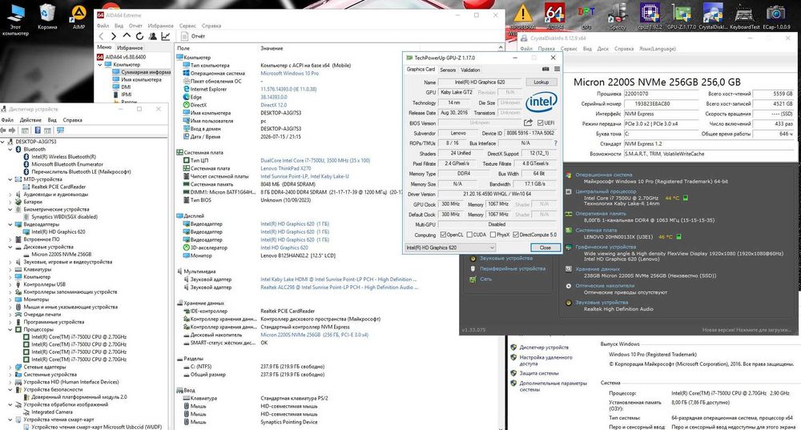Toggle the UEFI checkbox in GPU-Z
Screen dimensions: 801x430
tap(540, 123)
